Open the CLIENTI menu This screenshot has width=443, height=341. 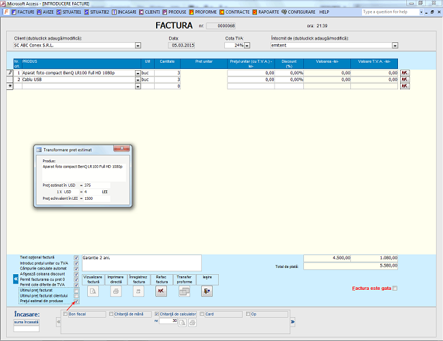point(149,12)
